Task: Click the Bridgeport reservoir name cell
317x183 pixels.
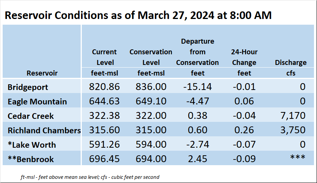Action: [x=42, y=86]
